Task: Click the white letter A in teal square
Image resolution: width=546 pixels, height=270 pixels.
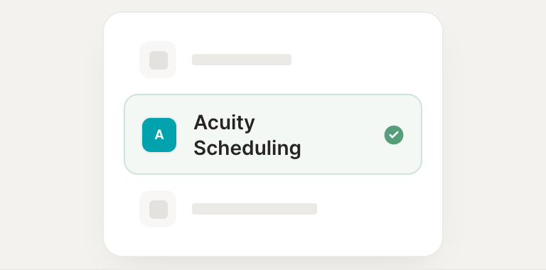Action: coord(159,135)
